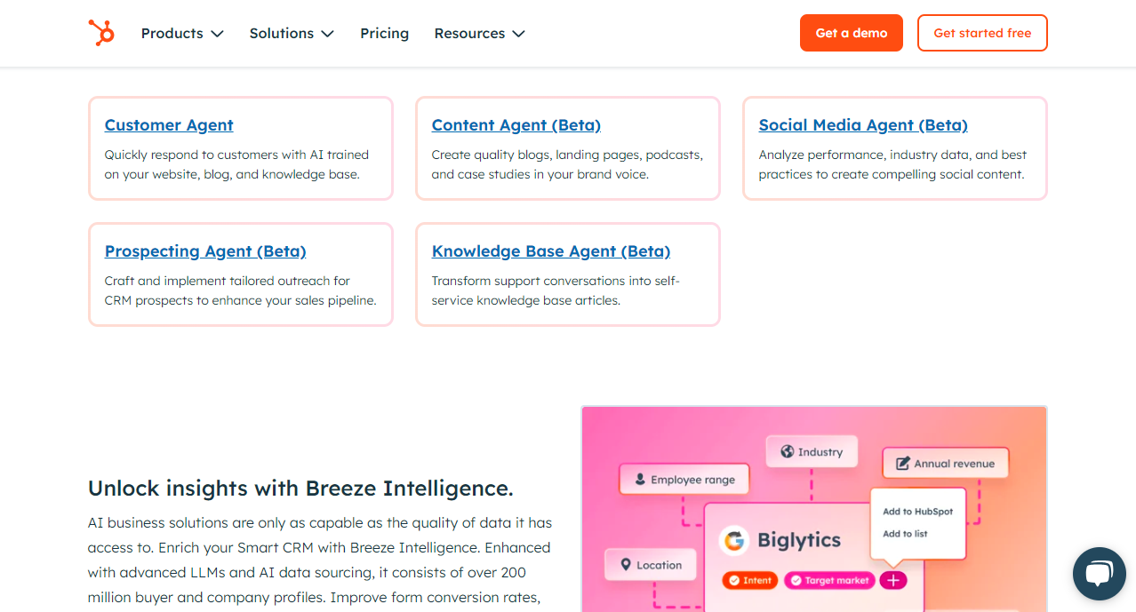Click the Get a demo button
The width and height of the screenshot is (1136, 612).
point(851,33)
